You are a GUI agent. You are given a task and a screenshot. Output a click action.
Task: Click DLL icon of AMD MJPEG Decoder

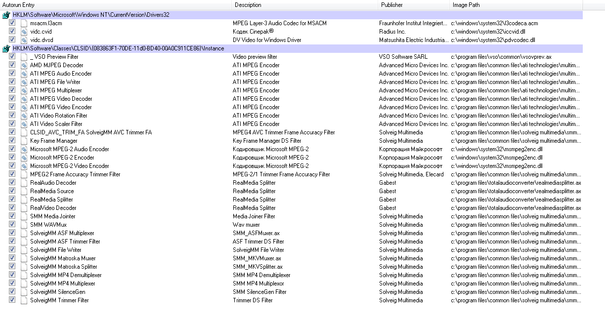(24, 65)
